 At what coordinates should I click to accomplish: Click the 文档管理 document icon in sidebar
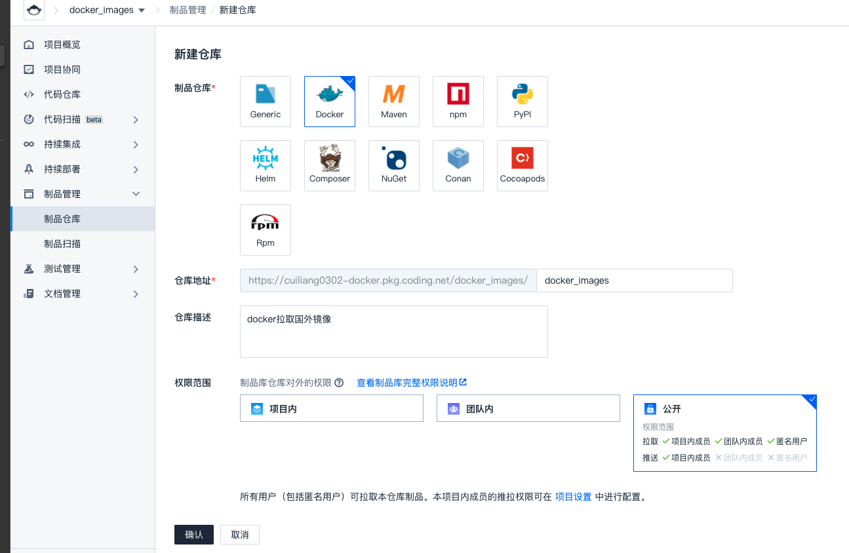[29, 294]
